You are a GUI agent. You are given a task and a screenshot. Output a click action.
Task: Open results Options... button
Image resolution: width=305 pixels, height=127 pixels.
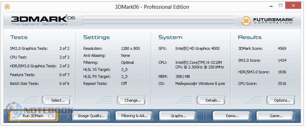281,100
